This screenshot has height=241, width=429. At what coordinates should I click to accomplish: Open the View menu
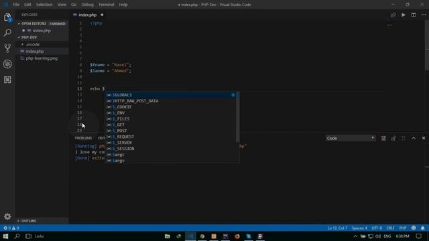point(62,5)
